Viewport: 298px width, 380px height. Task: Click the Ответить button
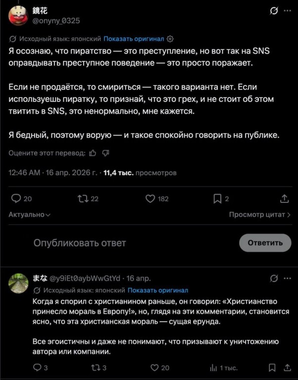(x=265, y=242)
